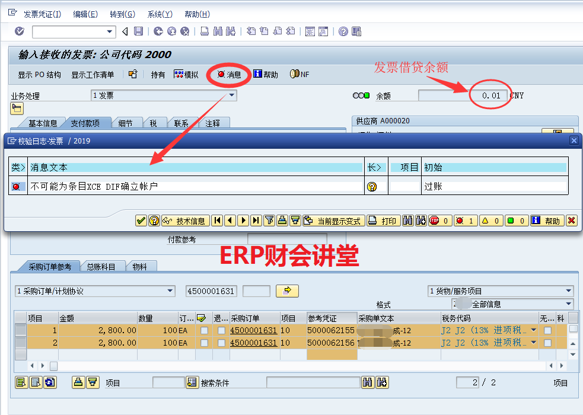The height and width of the screenshot is (415, 583).
Task: Click the filter funnel icon in log toolbar
Action: 269,221
